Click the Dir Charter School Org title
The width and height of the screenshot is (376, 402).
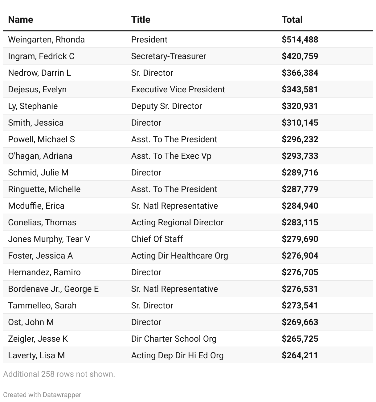[174, 339]
